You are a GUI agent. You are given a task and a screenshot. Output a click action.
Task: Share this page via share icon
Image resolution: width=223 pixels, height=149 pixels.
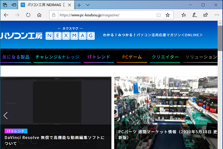(x=206, y=15)
